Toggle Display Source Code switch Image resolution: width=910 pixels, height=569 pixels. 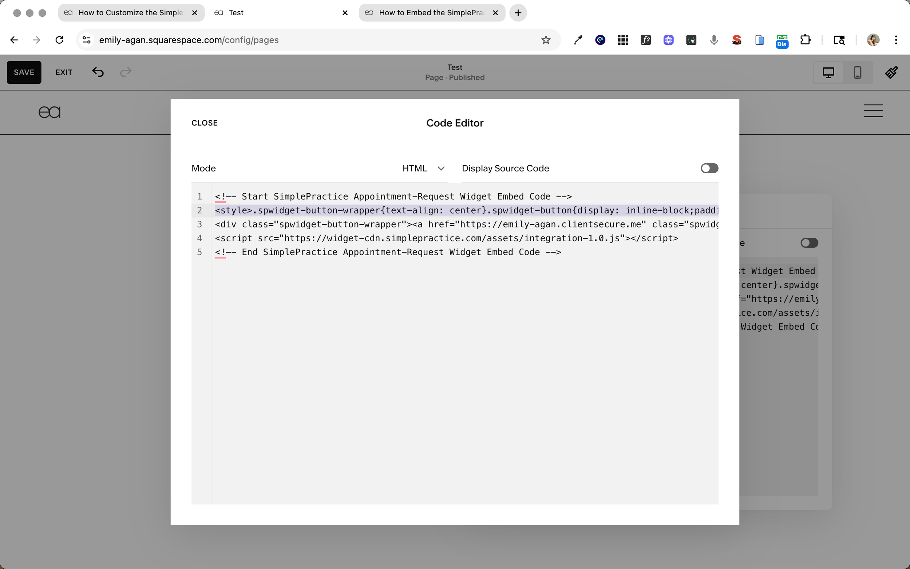(x=709, y=168)
